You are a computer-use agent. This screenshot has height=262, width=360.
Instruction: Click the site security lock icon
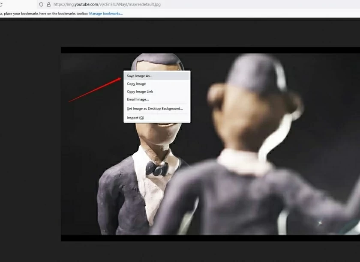(x=48, y=5)
